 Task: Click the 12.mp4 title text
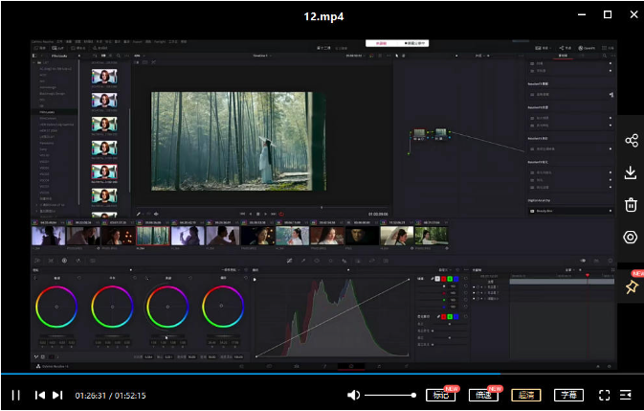click(x=323, y=16)
